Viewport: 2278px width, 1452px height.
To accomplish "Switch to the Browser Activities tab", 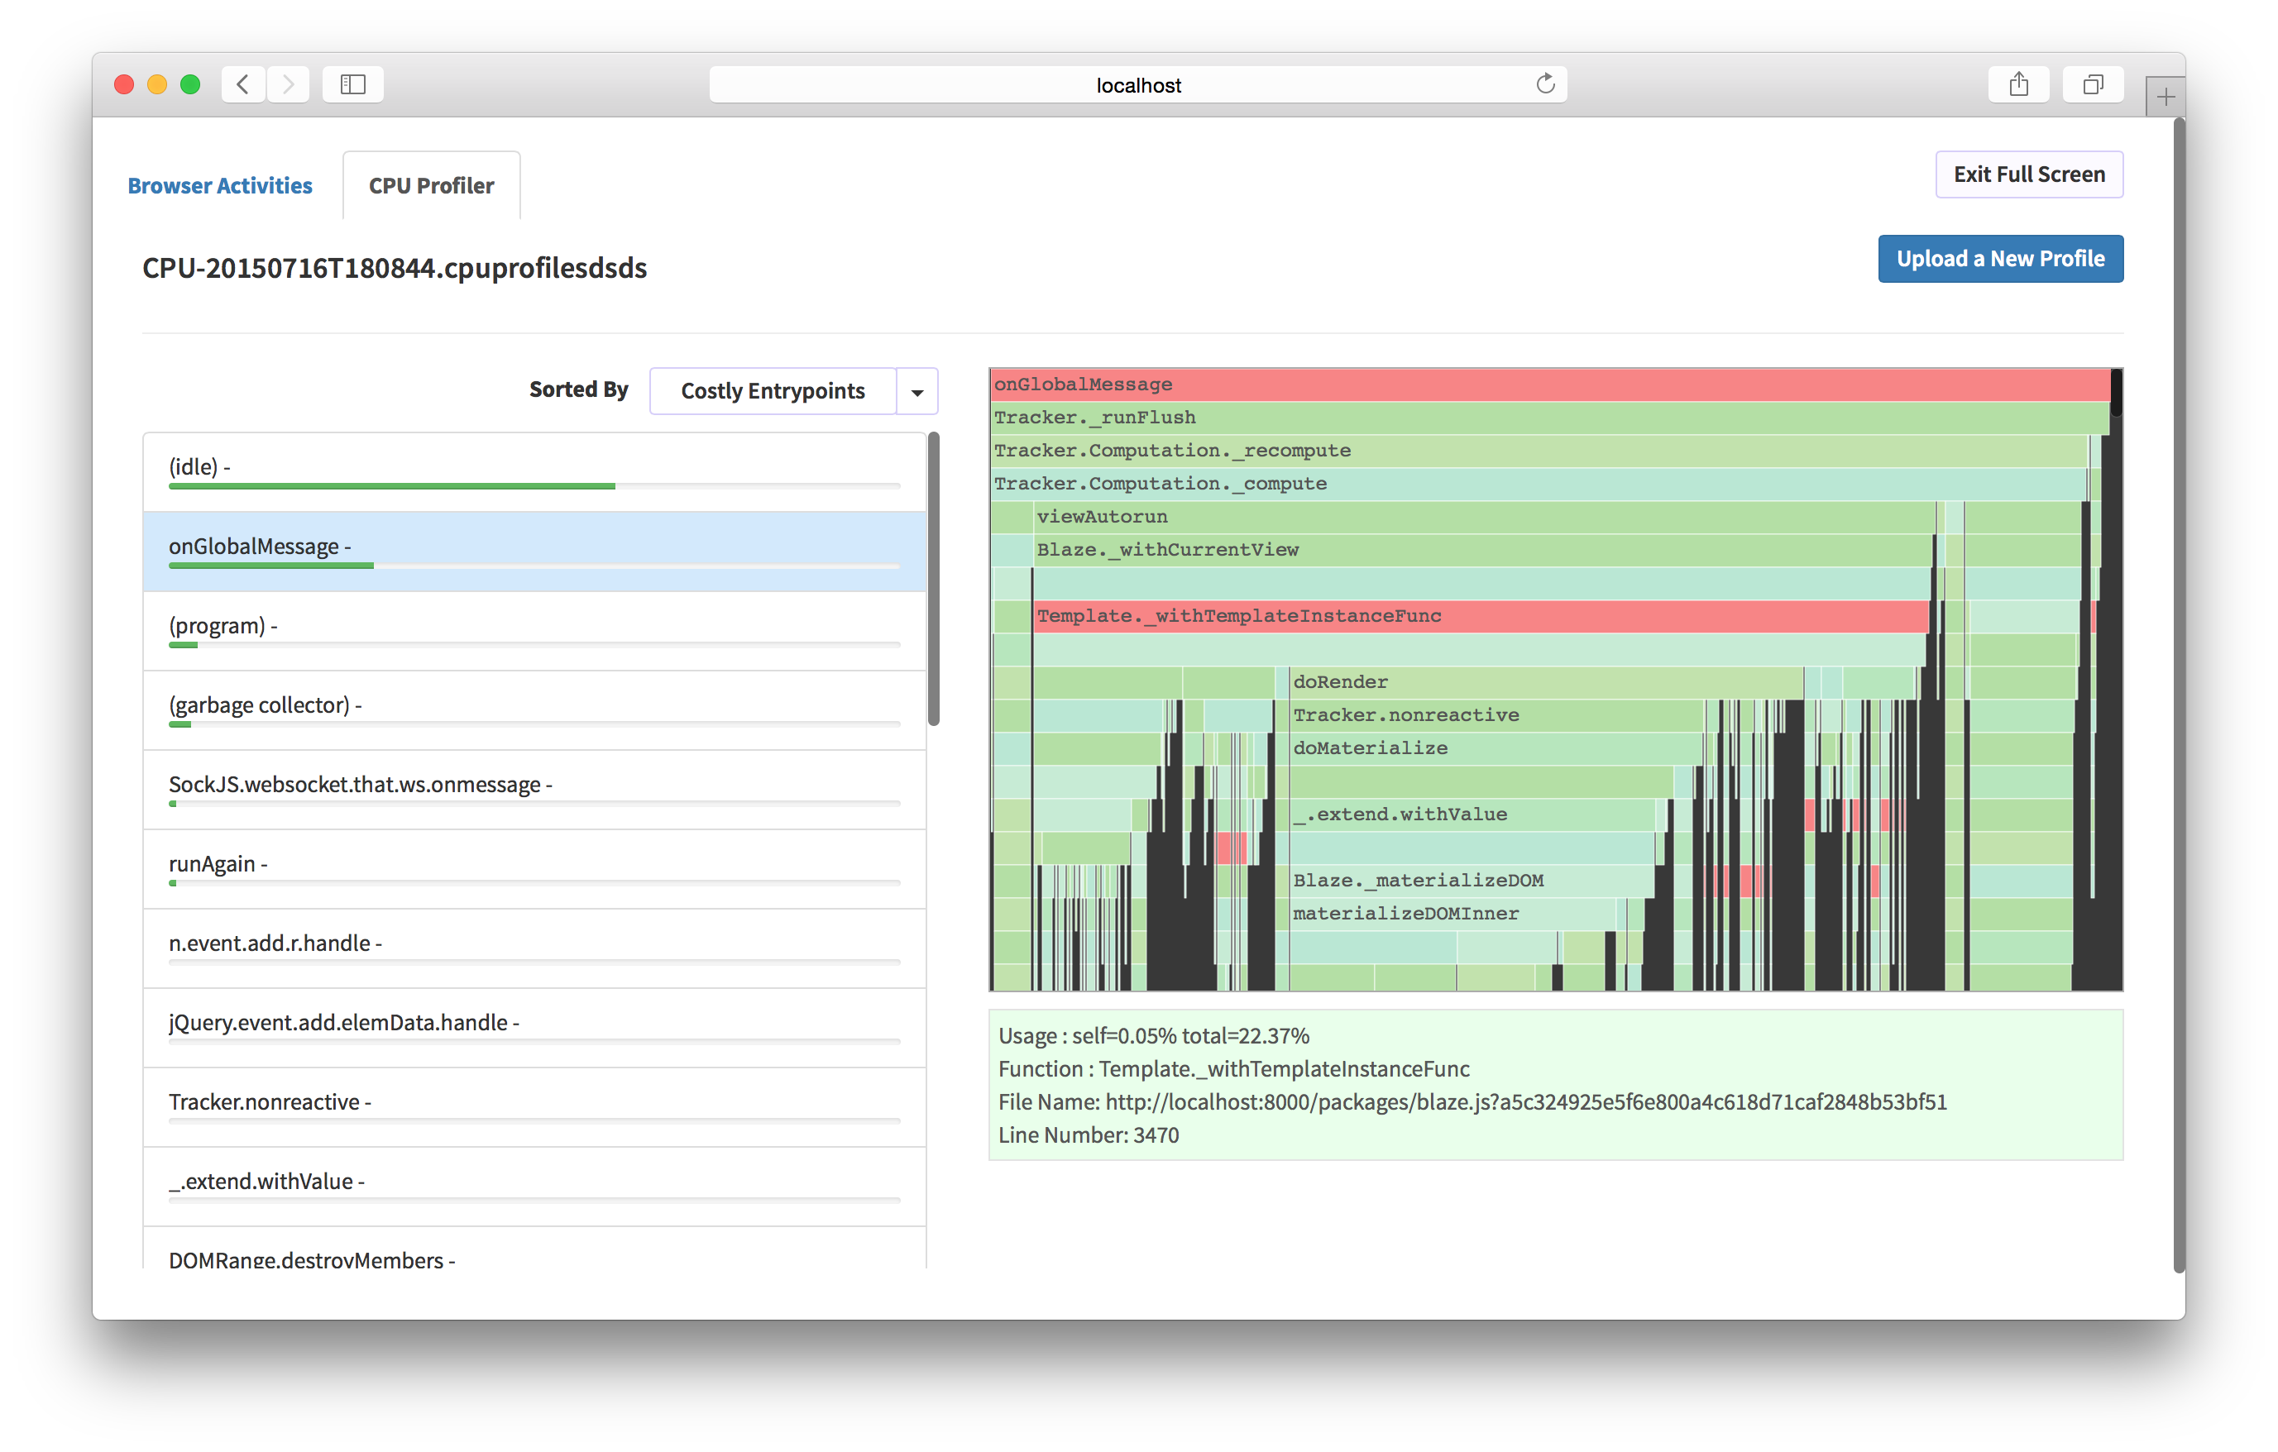I will (219, 185).
